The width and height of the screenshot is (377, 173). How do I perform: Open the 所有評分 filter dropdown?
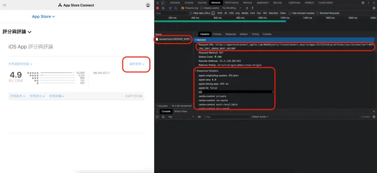tap(37, 96)
